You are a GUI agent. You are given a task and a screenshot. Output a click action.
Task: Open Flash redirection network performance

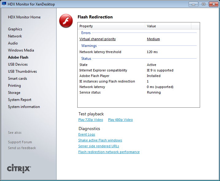click(x=109, y=152)
